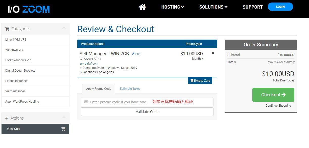Open the Windows VPS category
The image size is (309, 148).
[15, 50]
